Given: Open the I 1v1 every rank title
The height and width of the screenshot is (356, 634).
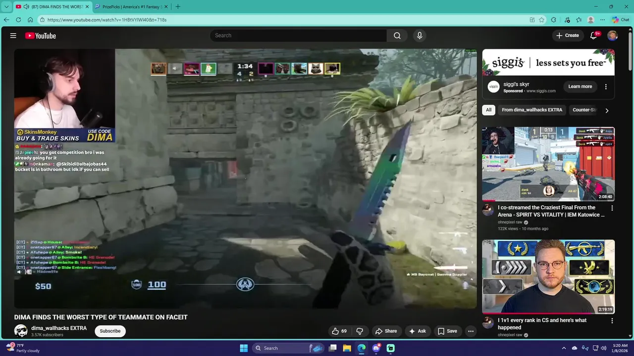Looking at the screenshot, I should click(x=542, y=324).
